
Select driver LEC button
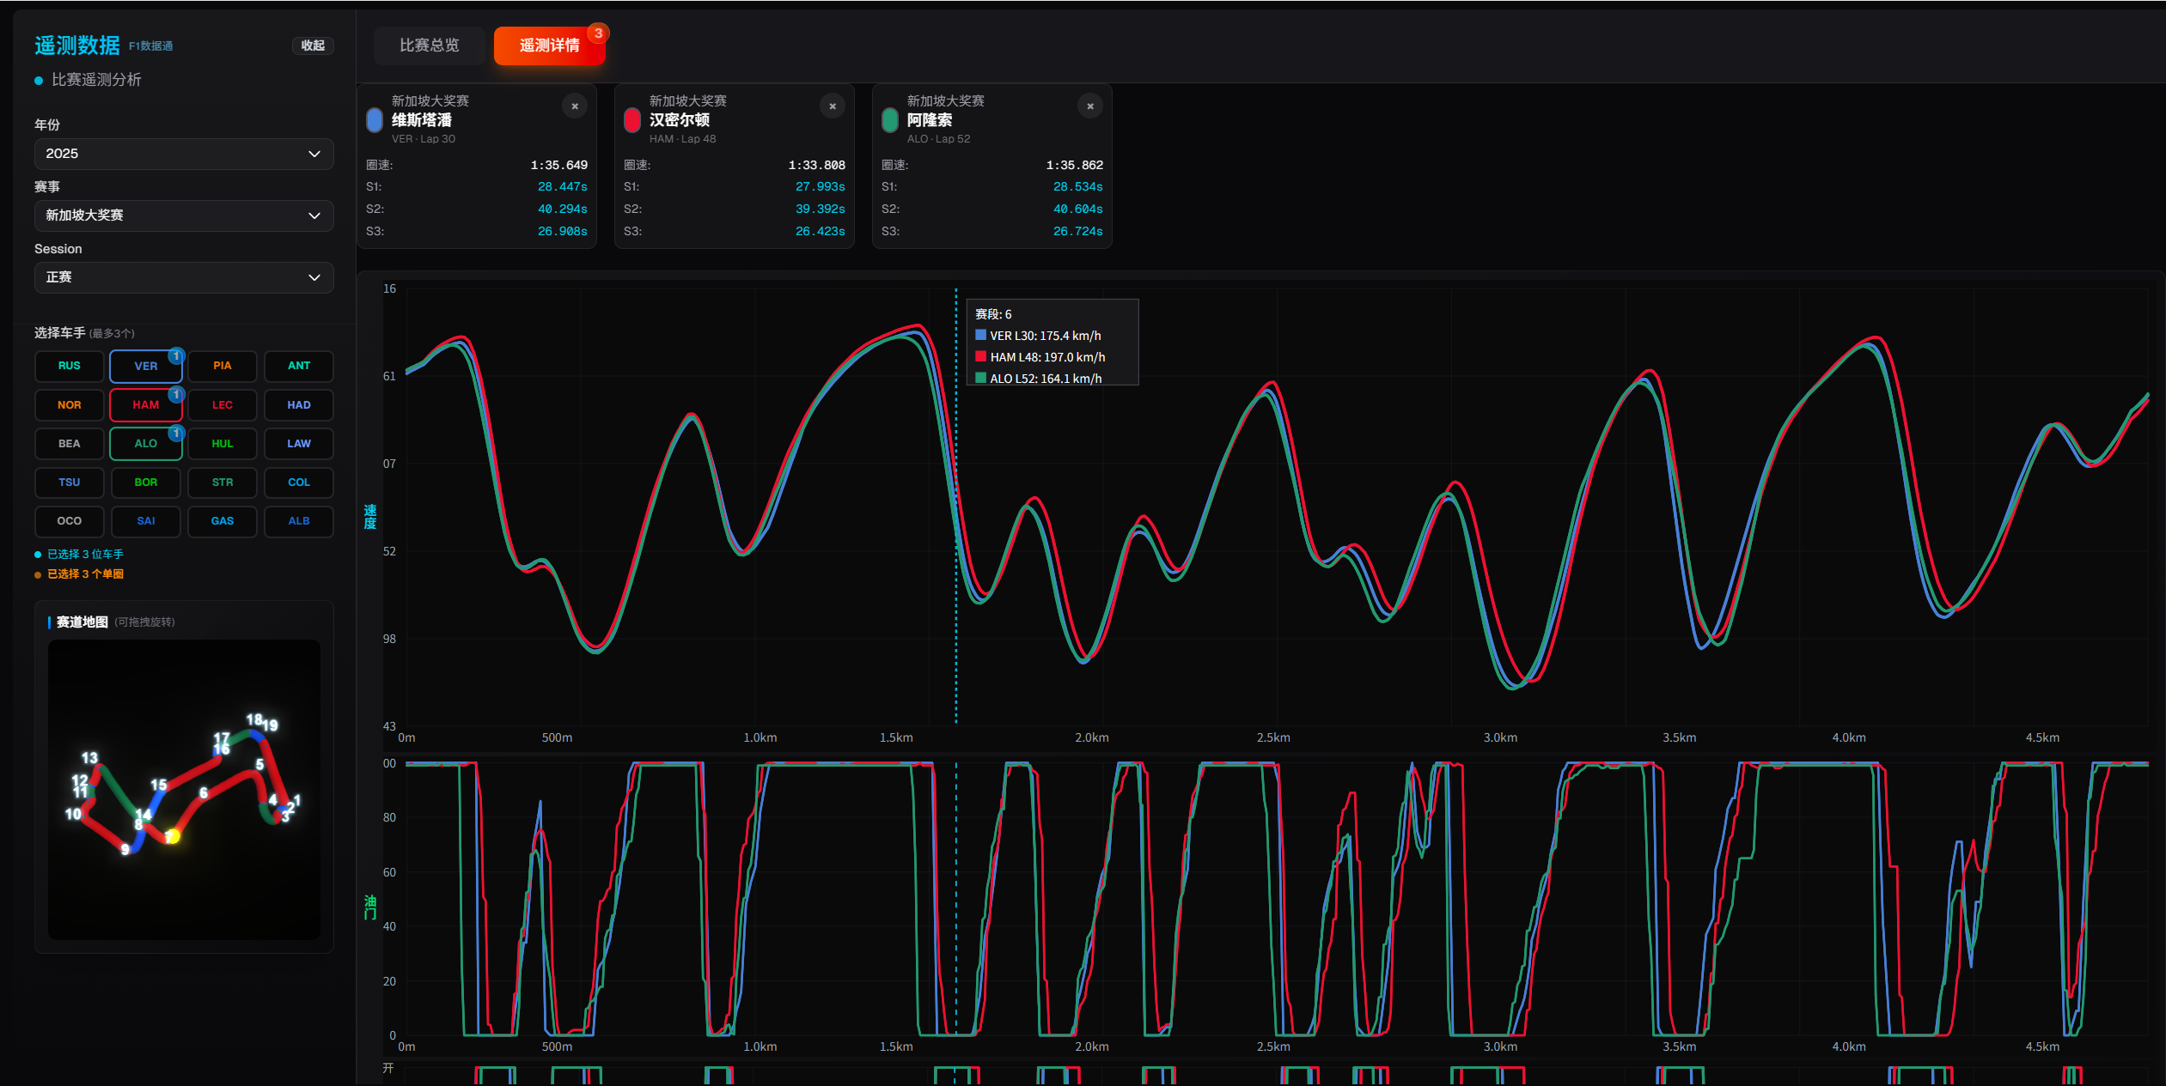(222, 404)
